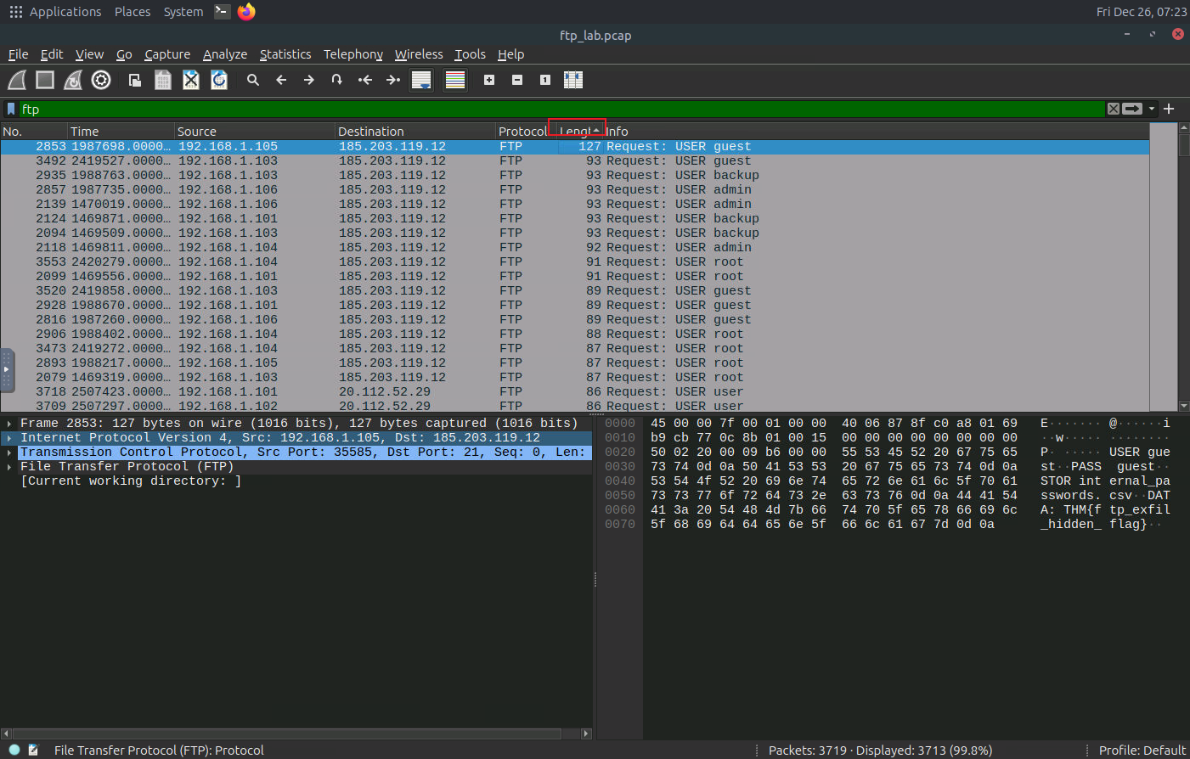
Task: Reload the capture file icon
Action: 219,80
